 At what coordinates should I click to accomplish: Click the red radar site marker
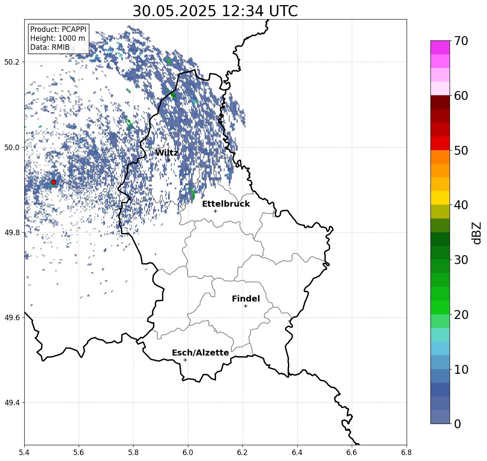[x=54, y=182]
